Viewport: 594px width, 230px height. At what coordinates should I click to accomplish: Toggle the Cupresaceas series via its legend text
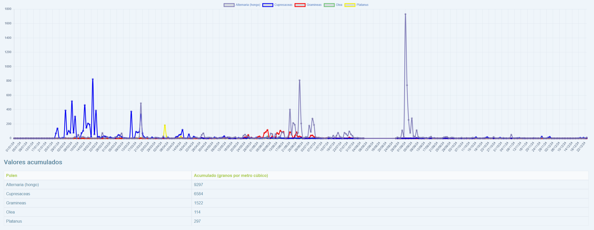(283, 5)
